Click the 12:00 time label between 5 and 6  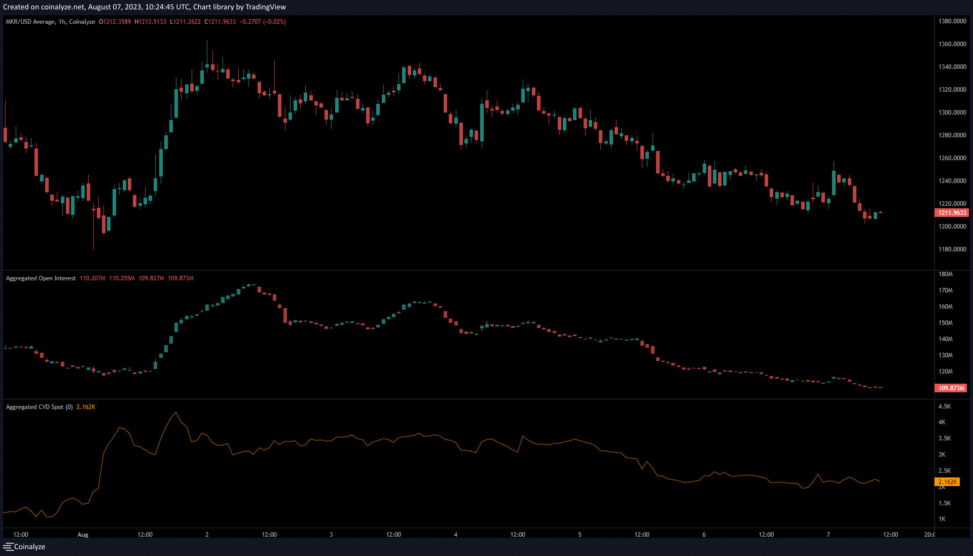[x=642, y=535]
